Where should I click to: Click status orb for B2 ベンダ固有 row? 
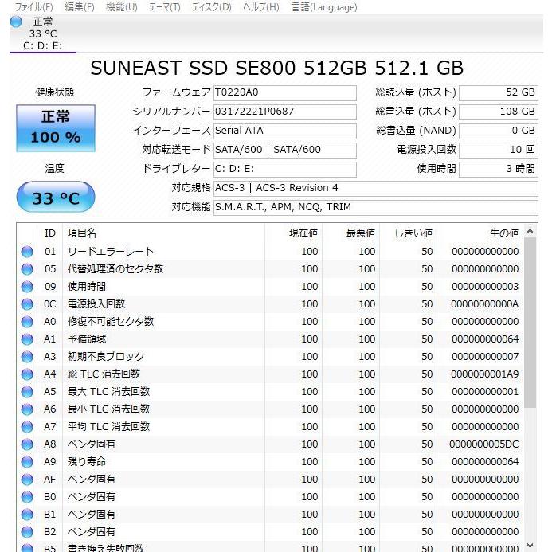pyautogui.click(x=27, y=532)
